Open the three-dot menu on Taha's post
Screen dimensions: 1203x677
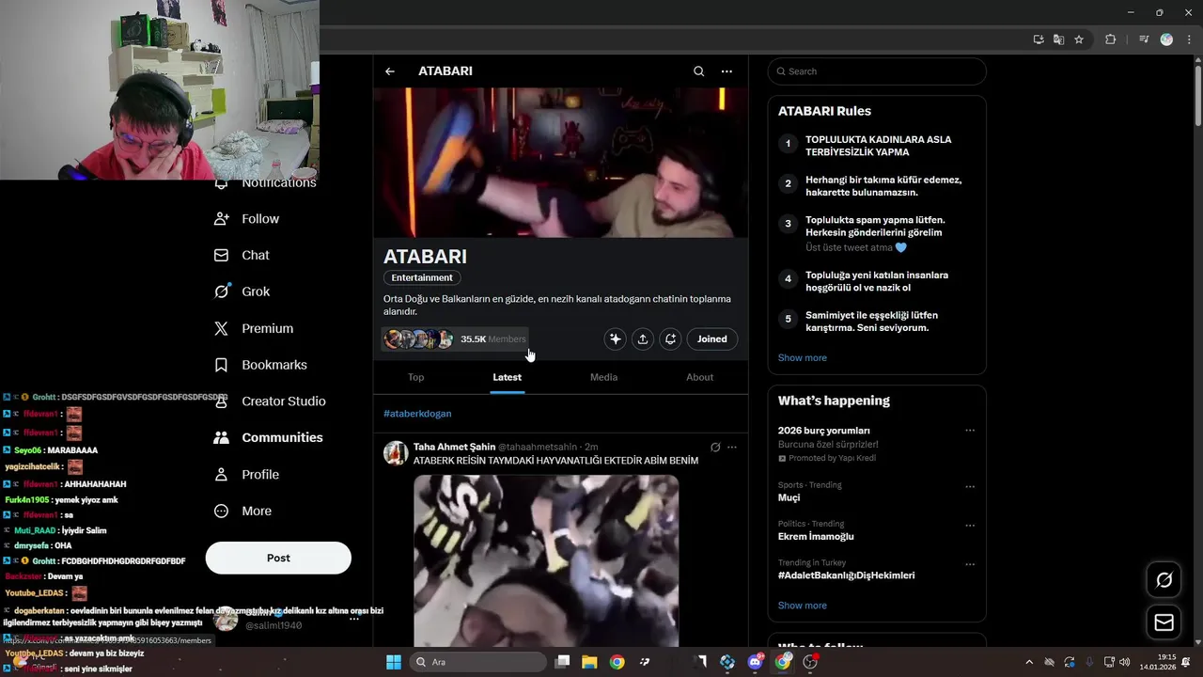click(732, 448)
